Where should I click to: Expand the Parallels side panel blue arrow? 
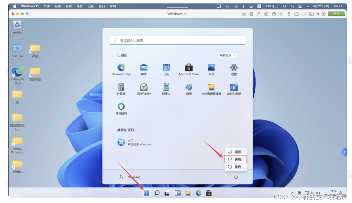point(344,152)
